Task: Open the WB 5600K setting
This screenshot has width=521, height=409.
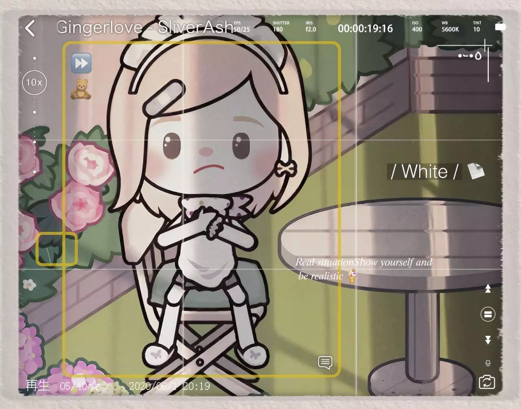Action: [x=450, y=27]
